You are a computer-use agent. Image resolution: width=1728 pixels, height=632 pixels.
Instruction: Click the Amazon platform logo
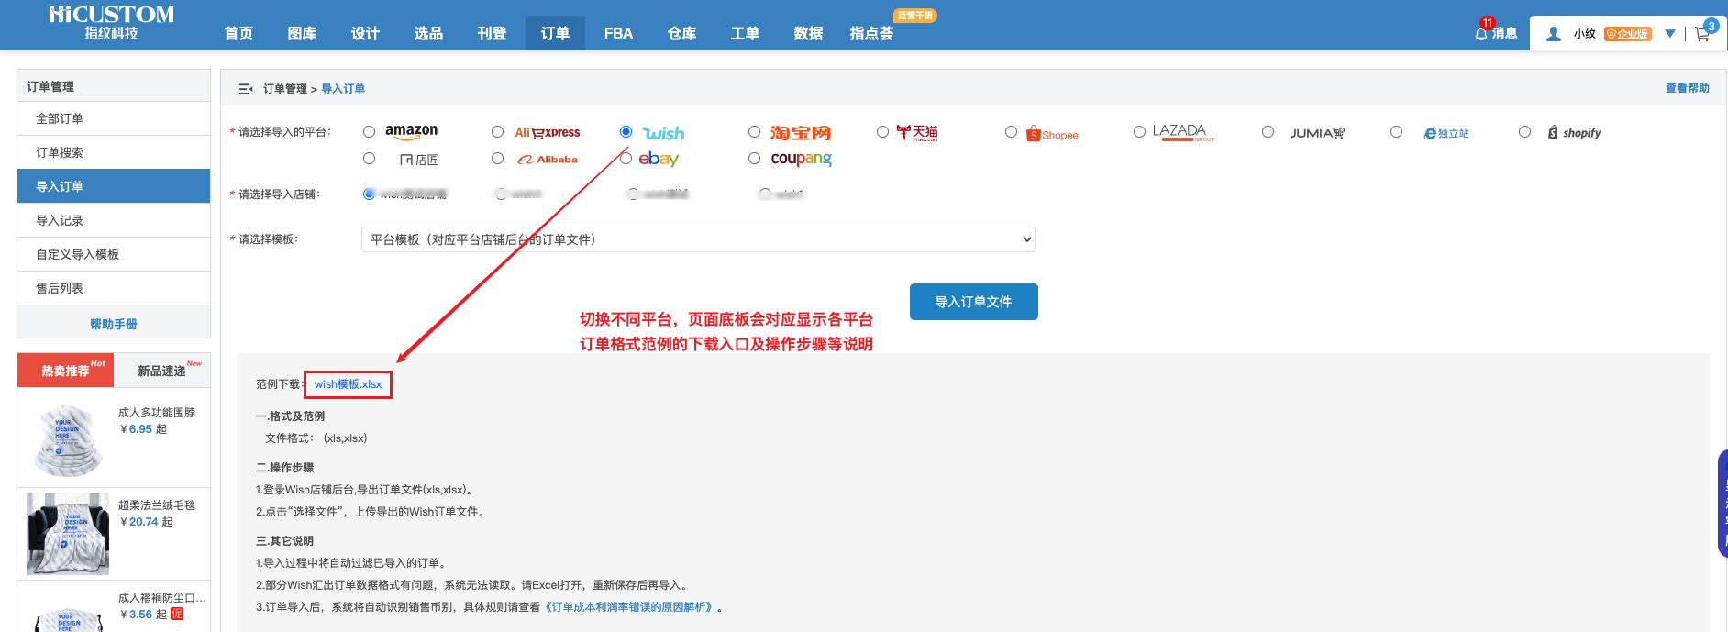tap(411, 132)
